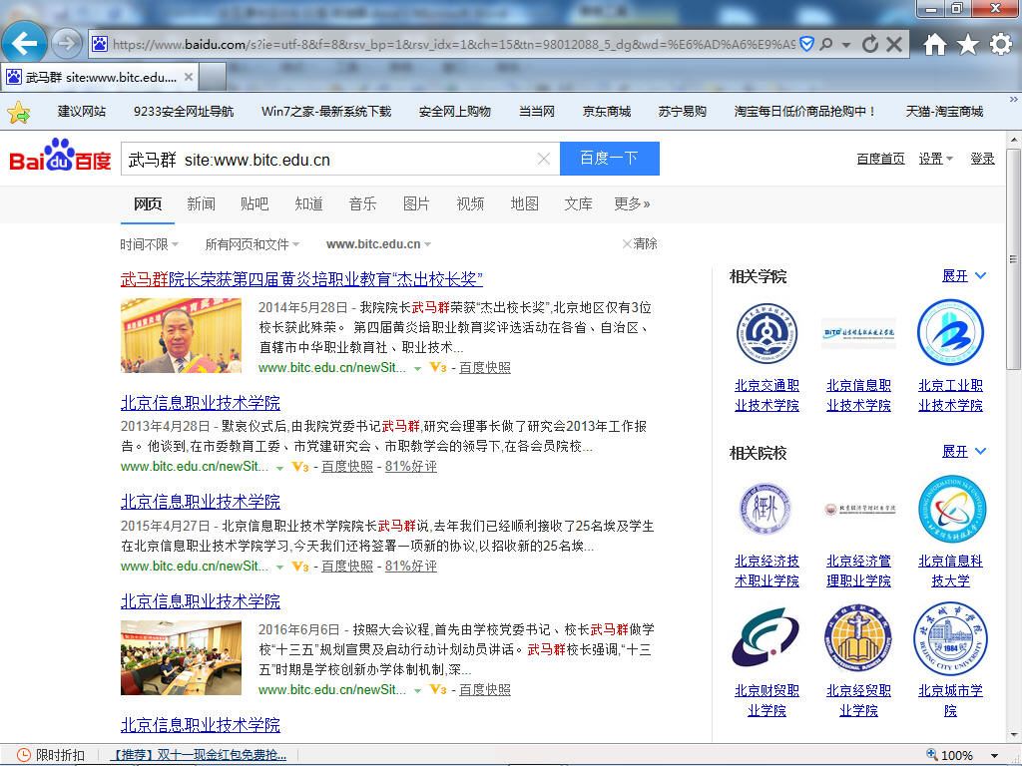Click 清除 to clear filters
Image resolution: width=1022 pixels, height=766 pixels.
640,243
